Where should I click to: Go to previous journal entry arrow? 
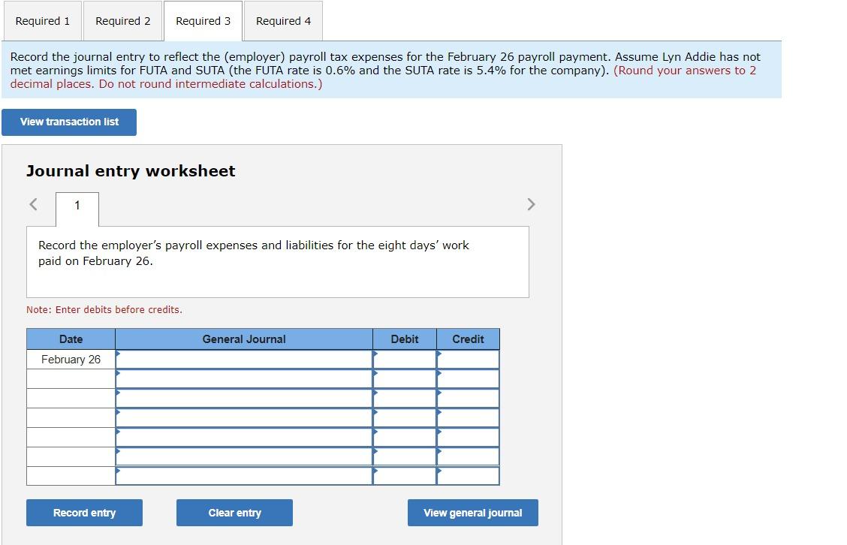pos(34,204)
